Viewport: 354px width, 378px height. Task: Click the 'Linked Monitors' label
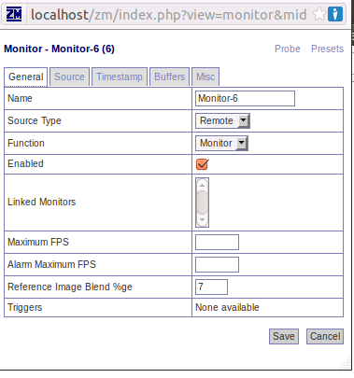tap(42, 202)
